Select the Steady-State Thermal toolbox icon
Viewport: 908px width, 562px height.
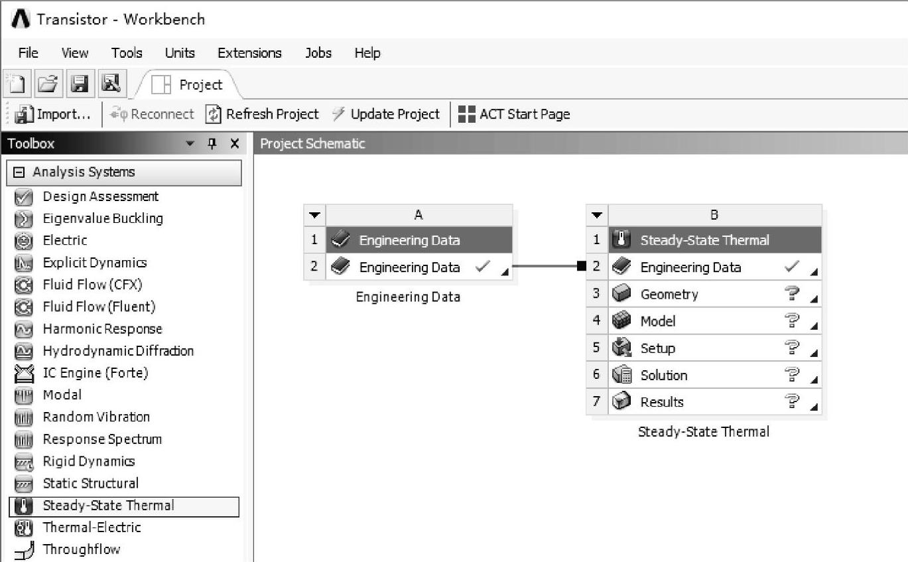(24, 506)
